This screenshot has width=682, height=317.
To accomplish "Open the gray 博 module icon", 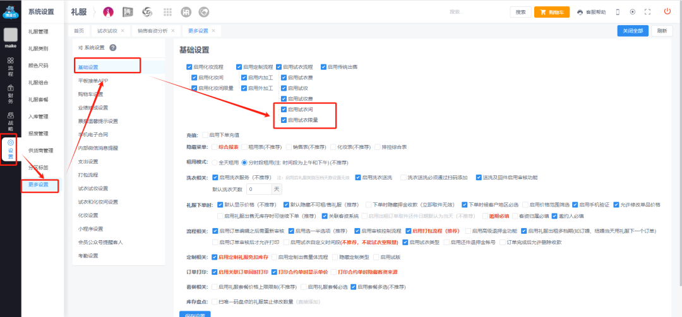I will [128, 12].
